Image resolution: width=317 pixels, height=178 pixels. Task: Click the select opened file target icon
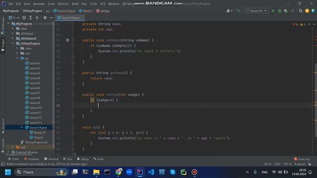pos(24,18)
